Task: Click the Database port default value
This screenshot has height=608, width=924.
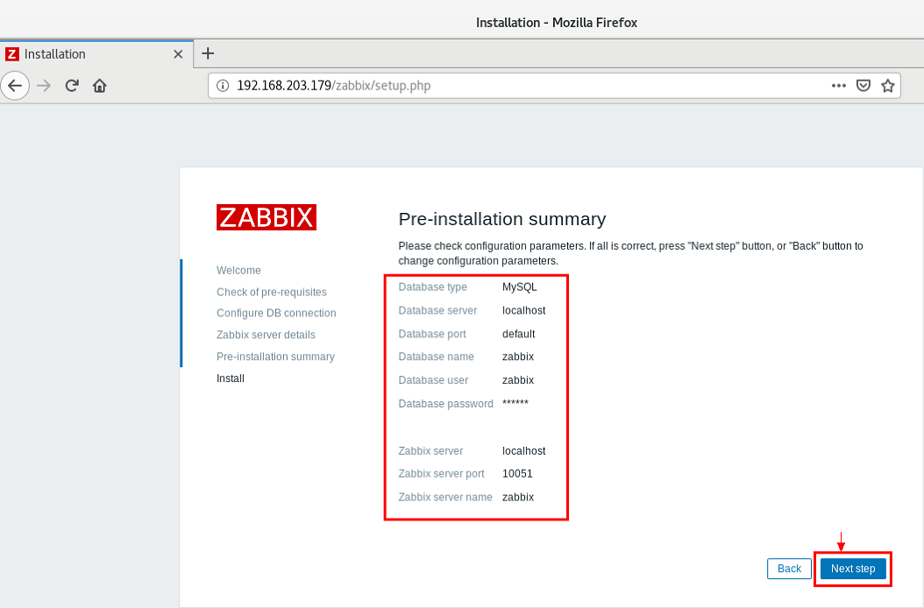Action: pos(519,334)
